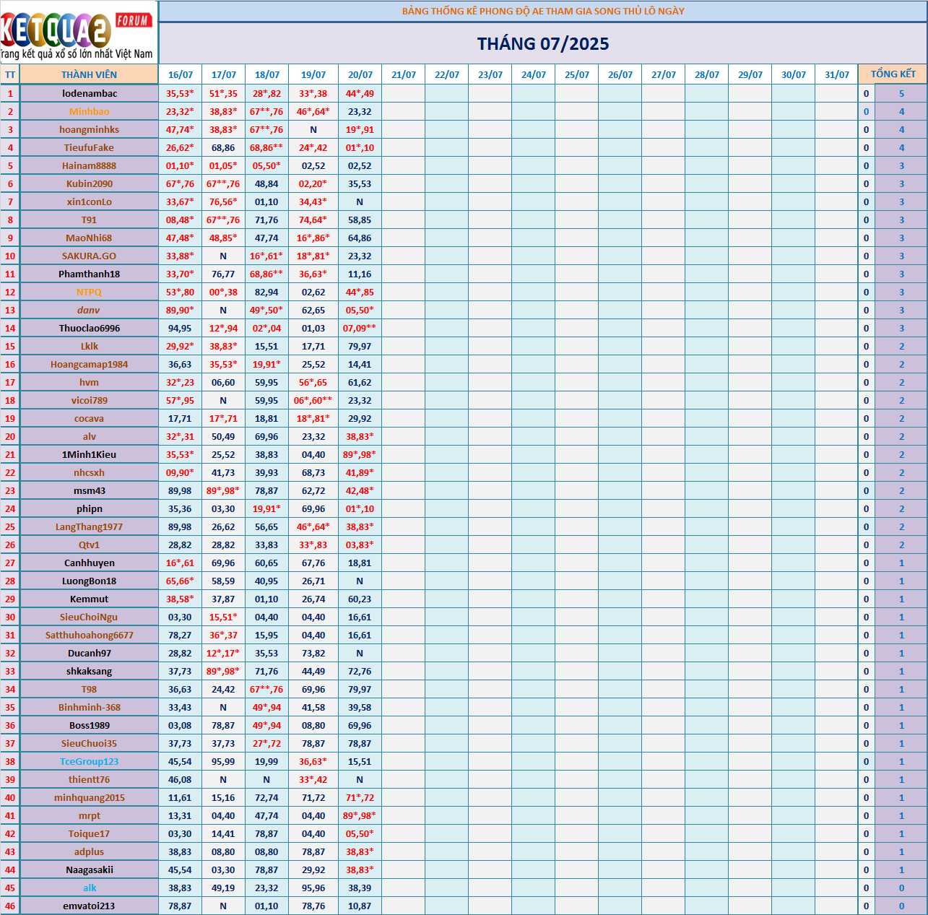The image size is (928, 915).
Task: Select member LuongBon18
Action: (x=90, y=581)
